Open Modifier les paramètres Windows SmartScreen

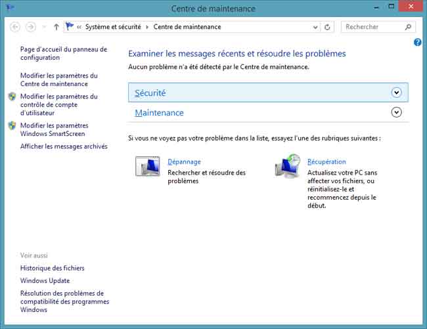54,129
